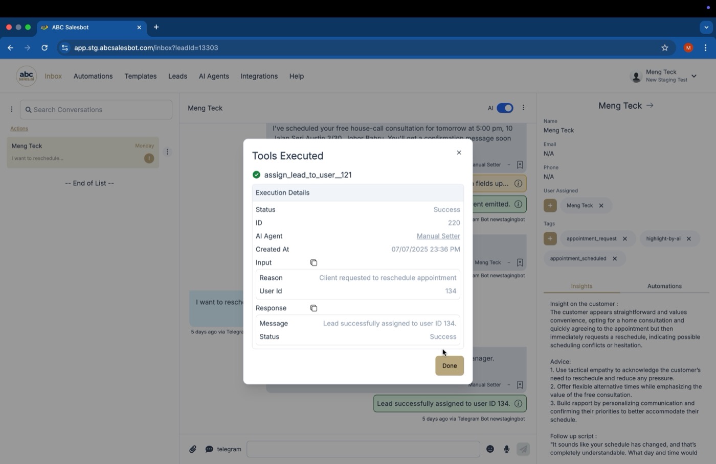Click the microphone voice message icon
716x464 pixels.
pyautogui.click(x=506, y=449)
